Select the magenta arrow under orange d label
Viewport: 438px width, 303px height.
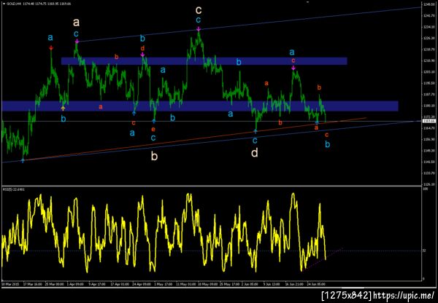[x=142, y=55]
